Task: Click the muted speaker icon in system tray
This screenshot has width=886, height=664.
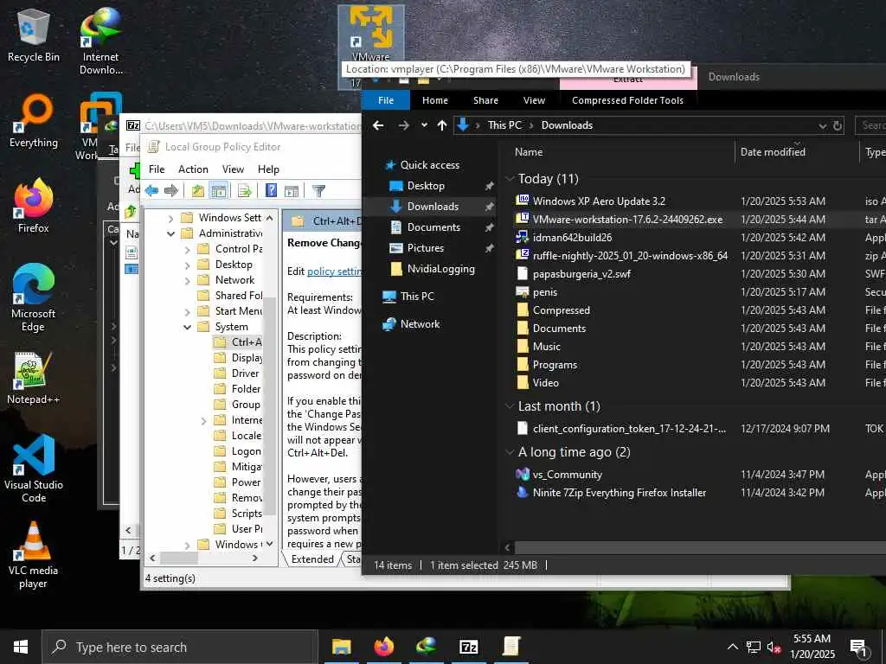Action: pyautogui.click(x=774, y=648)
